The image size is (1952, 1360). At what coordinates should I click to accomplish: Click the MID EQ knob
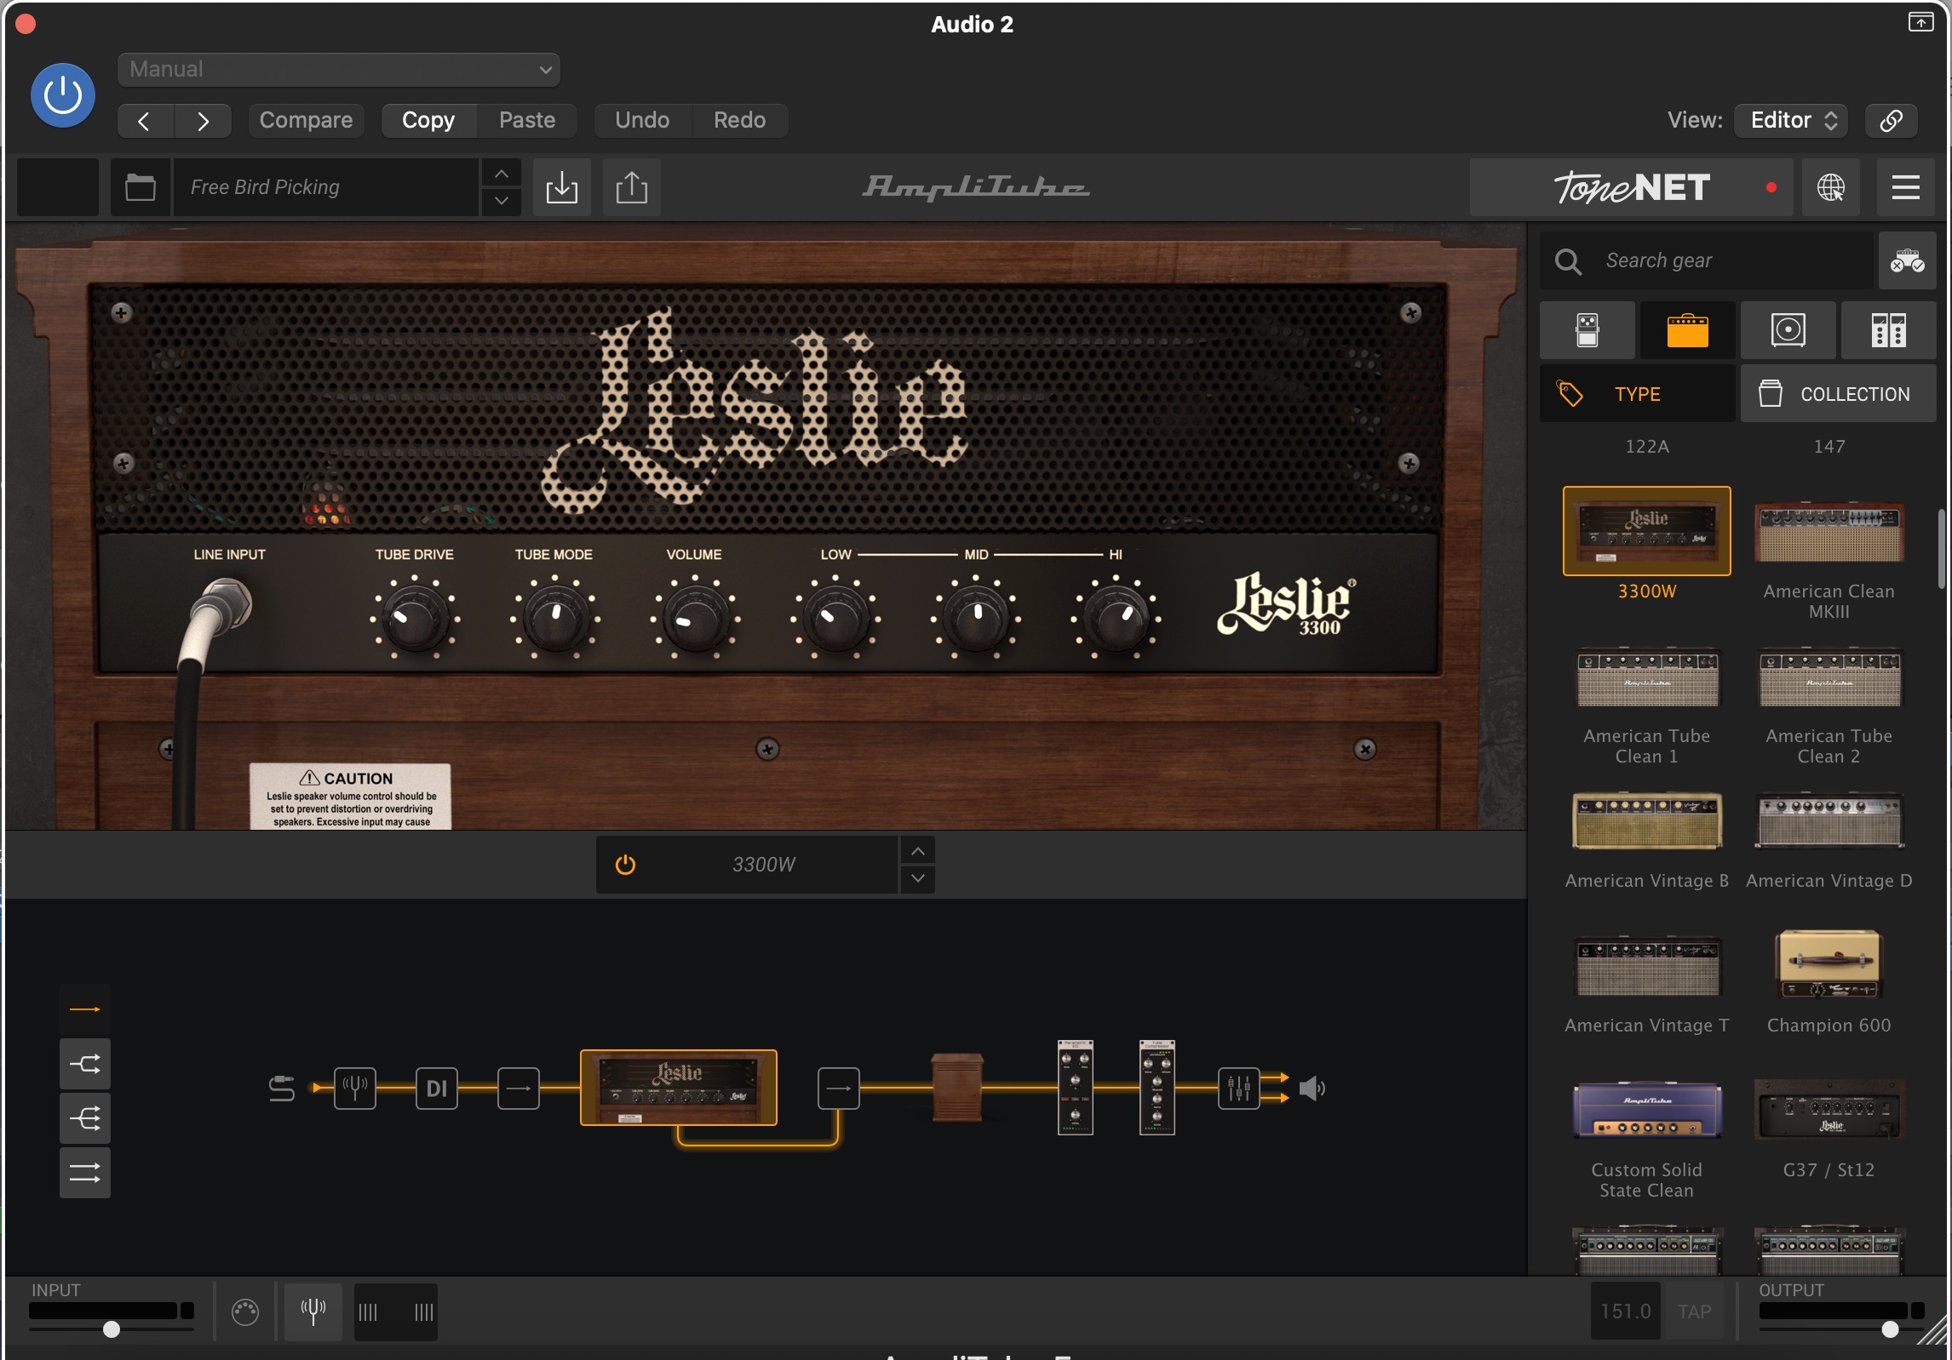(x=976, y=618)
